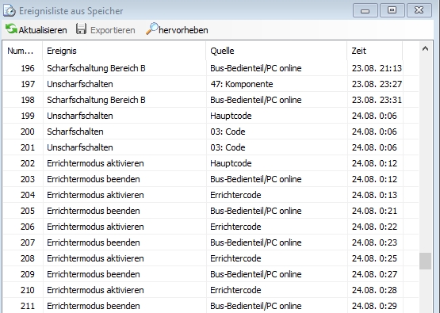Viewport: 440px width, 313px height.
Task: Sort by the Num column header
Action: click(23, 51)
